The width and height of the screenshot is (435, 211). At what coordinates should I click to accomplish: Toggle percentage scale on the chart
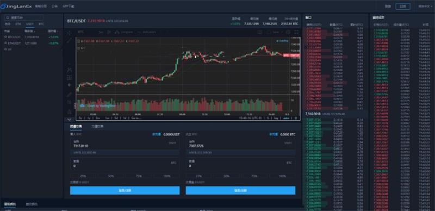[x=268, y=118]
